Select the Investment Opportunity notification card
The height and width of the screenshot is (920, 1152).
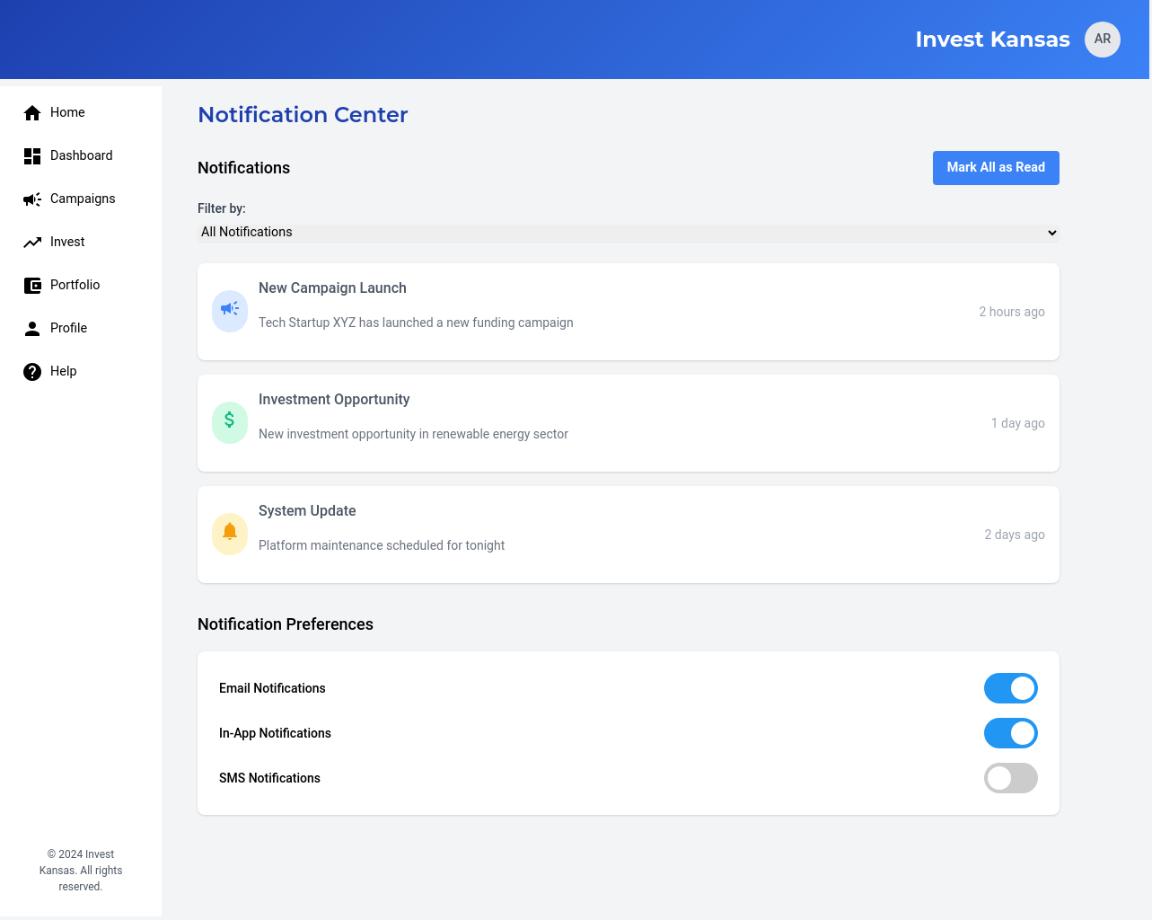[x=628, y=423]
